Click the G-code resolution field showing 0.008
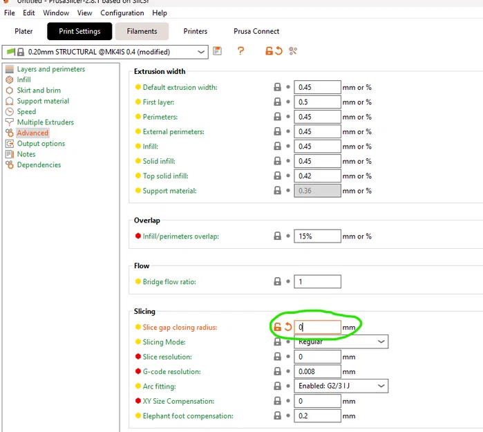This screenshot has height=432, width=483. tap(318, 372)
